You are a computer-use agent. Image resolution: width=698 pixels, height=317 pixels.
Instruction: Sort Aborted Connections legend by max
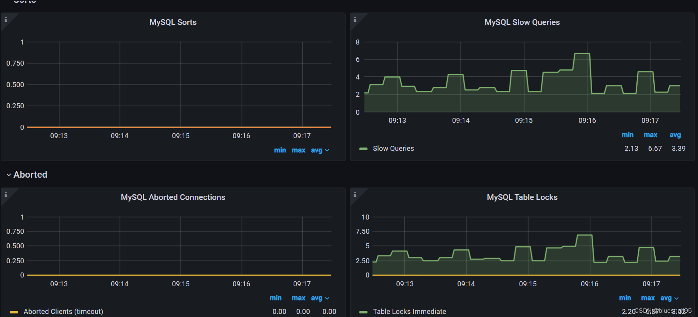point(298,298)
